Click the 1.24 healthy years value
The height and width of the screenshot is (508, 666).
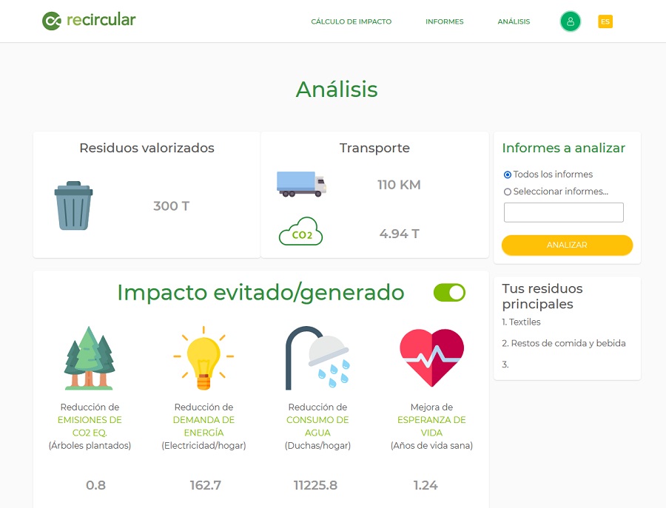point(425,485)
